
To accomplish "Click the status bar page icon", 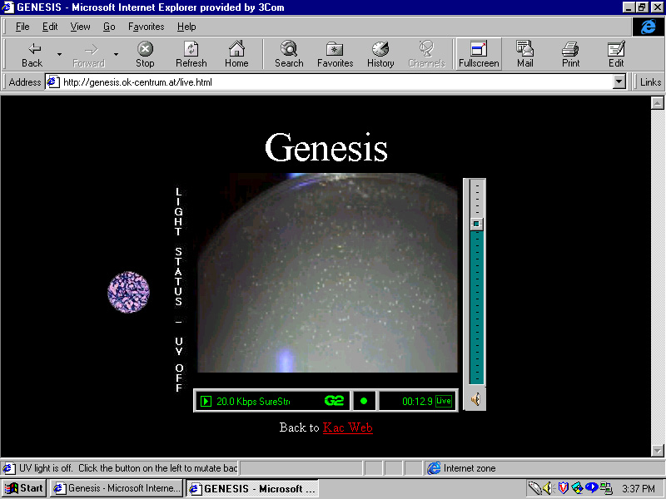I will [8, 468].
